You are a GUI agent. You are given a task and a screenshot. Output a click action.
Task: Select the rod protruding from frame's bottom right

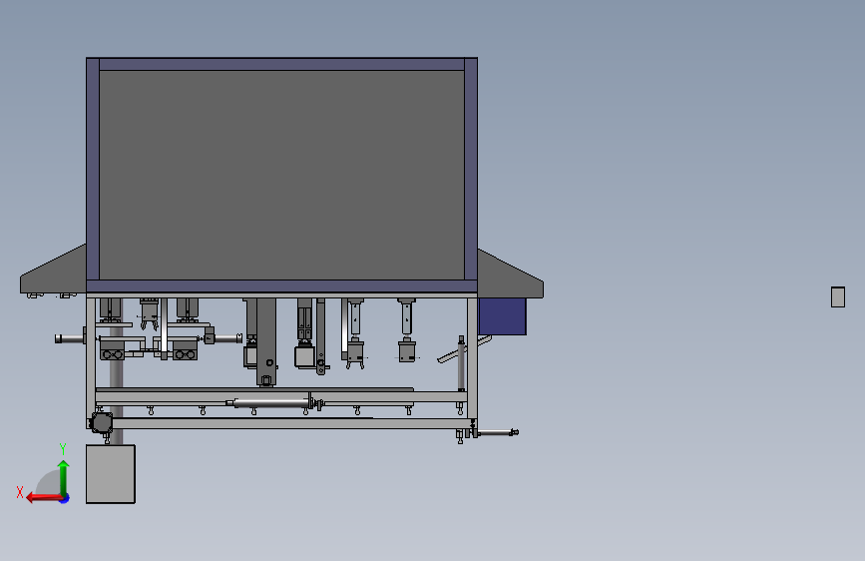497,433
